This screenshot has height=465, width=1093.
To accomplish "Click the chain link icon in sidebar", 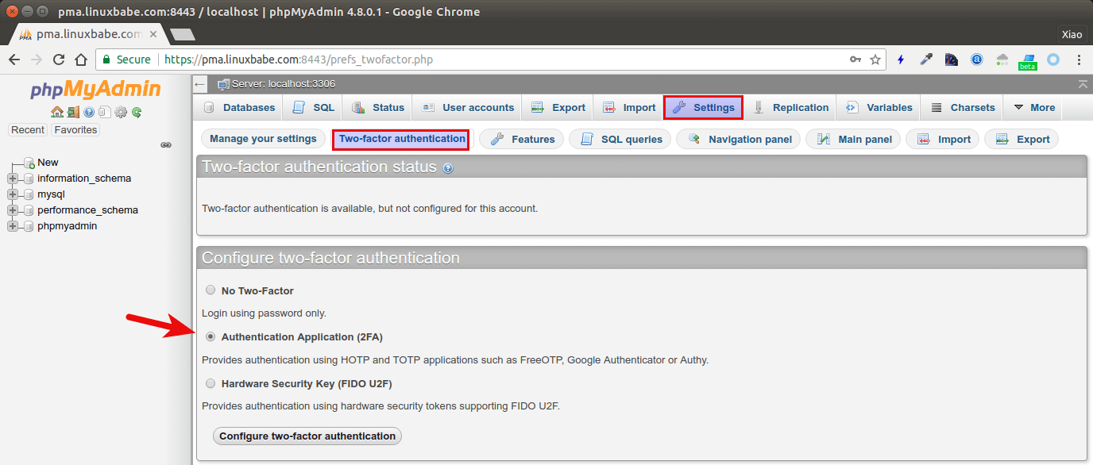I will pos(166,145).
